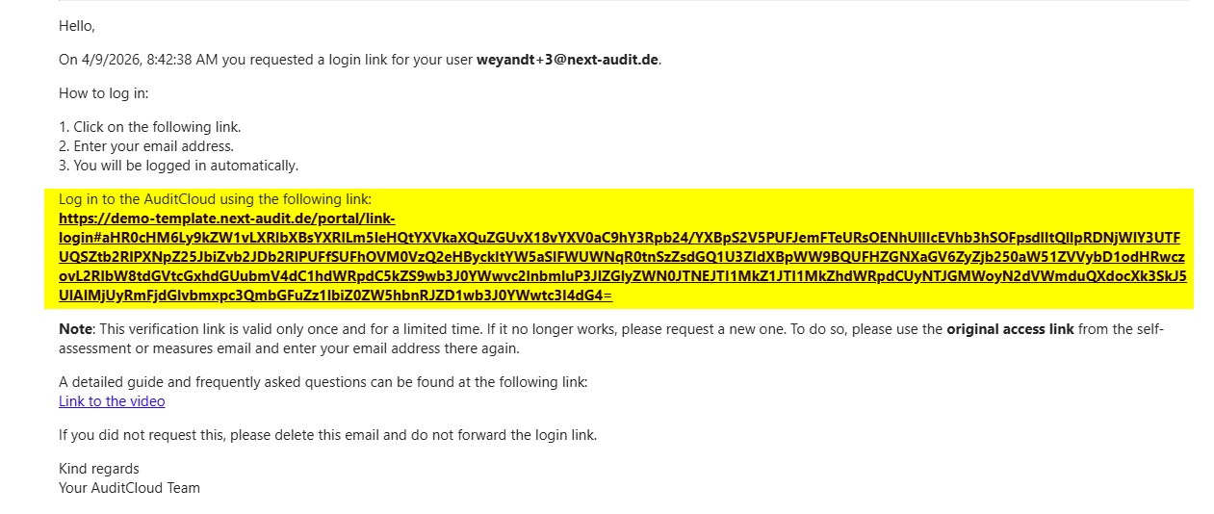The image size is (1214, 514).
Task: Click the bold "original access link" text
Action: [x=1010, y=329]
